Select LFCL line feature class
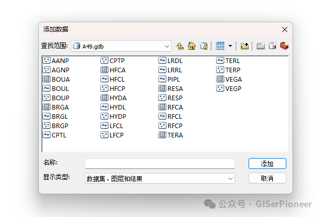 coord(112,126)
